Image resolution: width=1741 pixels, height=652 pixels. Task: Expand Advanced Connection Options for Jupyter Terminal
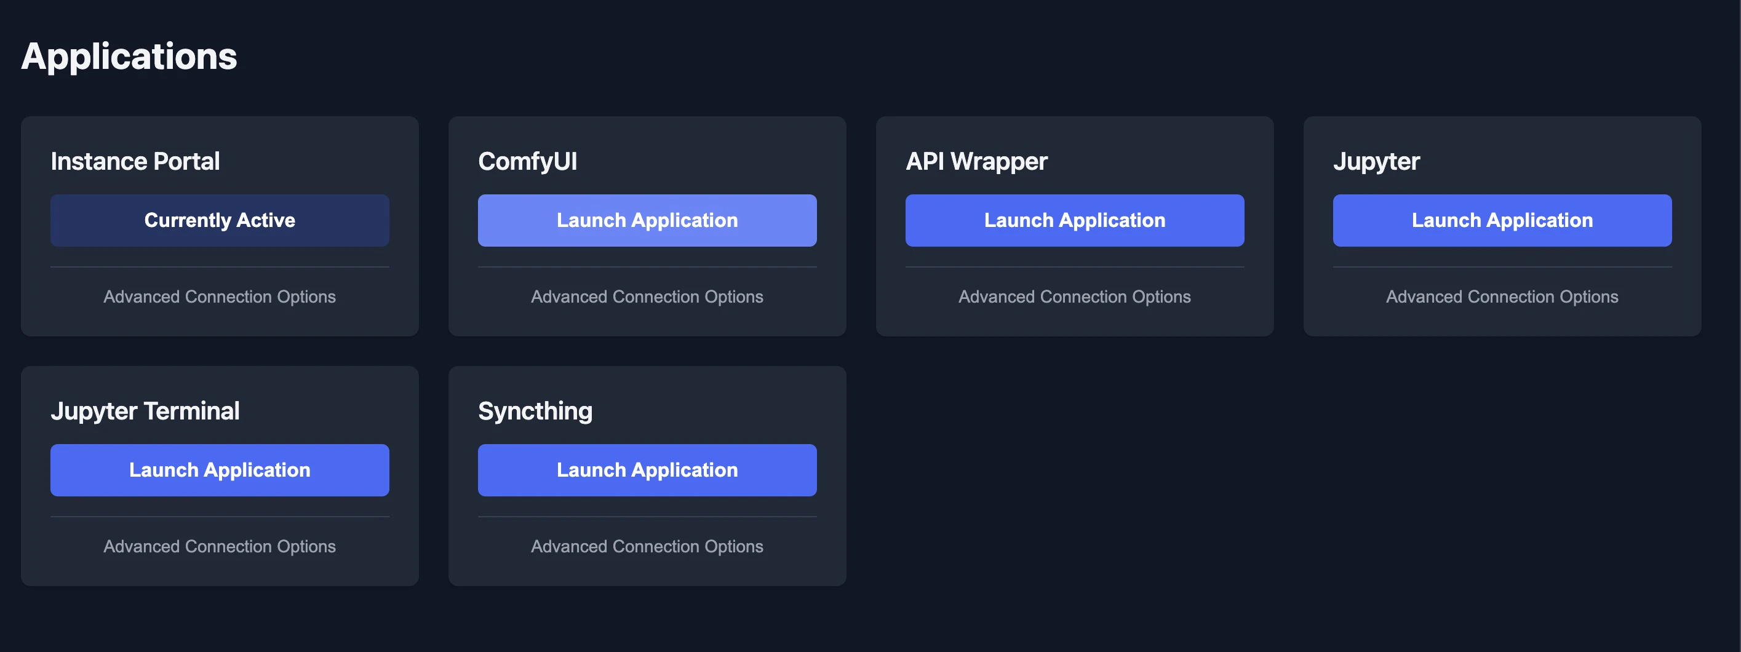[x=220, y=547]
